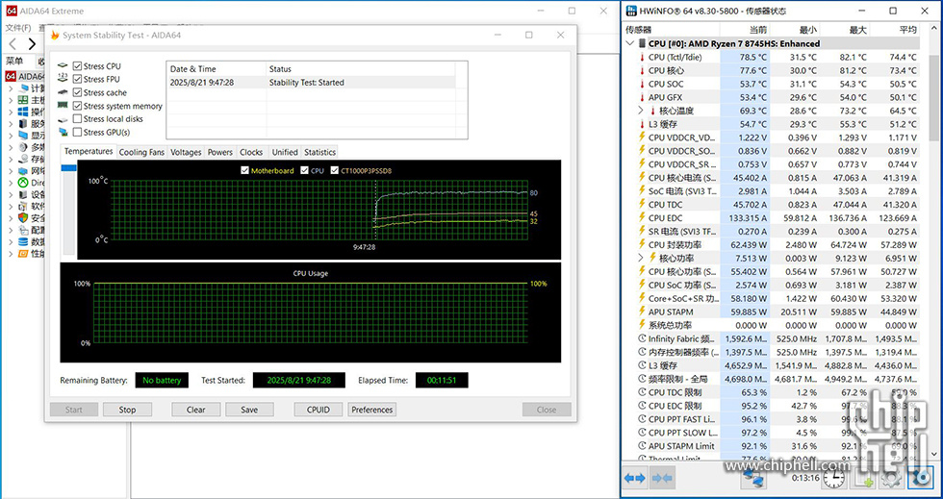The width and height of the screenshot is (943, 499).
Task: Click the clock reset icon in HWiNFO
Action: tap(833, 479)
